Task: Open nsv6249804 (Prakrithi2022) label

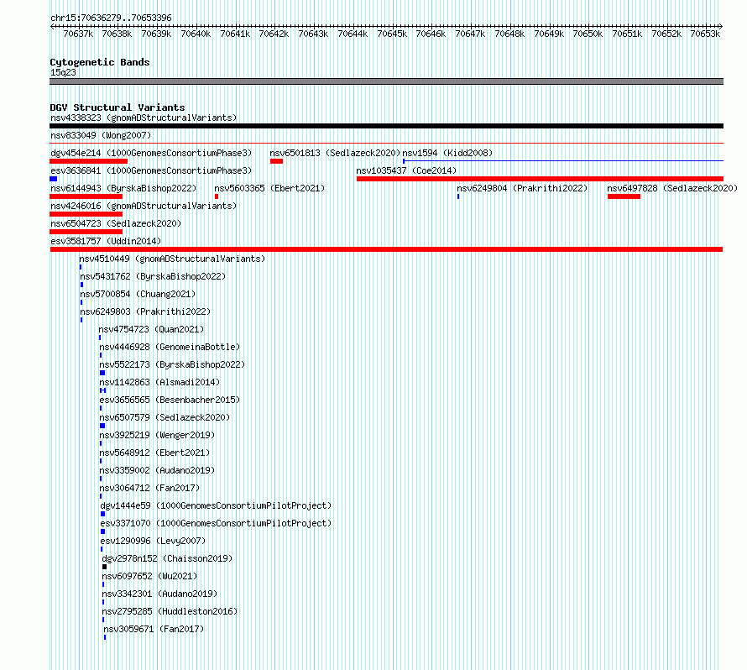Action: click(x=522, y=188)
